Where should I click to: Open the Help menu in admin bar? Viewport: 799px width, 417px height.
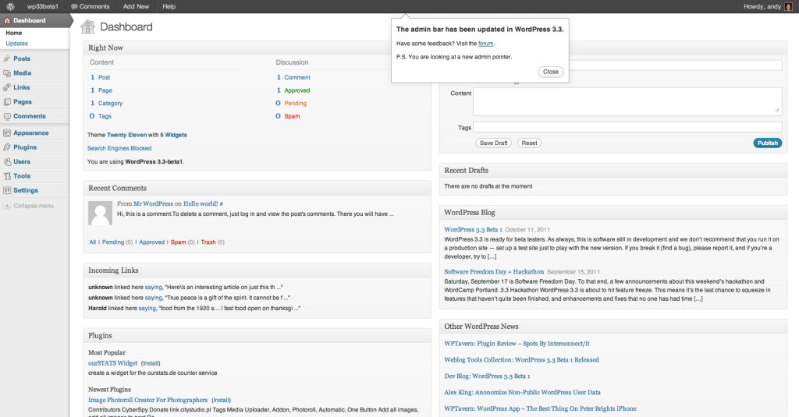coord(169,6)
